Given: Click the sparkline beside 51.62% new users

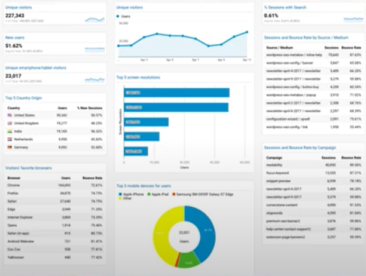Looking at the screenshot, I should [94, 50].
